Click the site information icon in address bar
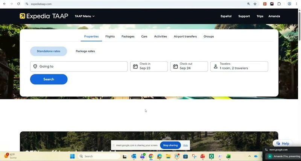The width and height of the screenshot is (301, 161). pyautogui.click(x=27, y=4)
